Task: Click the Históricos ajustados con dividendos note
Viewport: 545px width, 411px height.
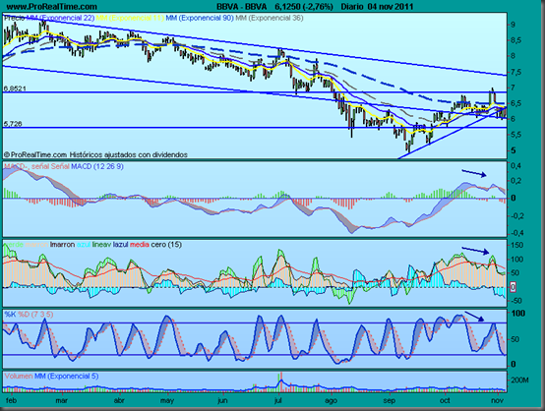Action: point(129,154)
